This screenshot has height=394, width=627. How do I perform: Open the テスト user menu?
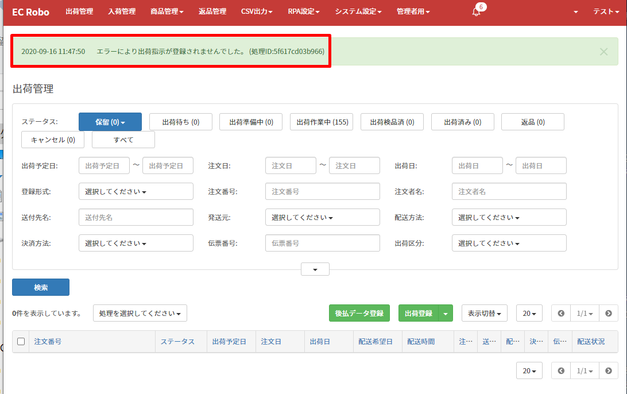pos(606,11)
